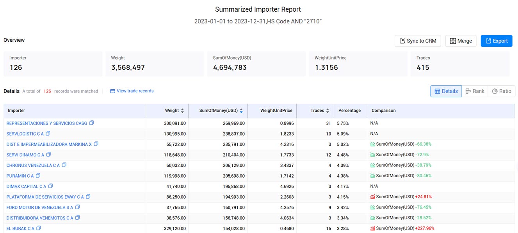
Task: Copy name DISTRIBUIDORA VENEMOTOS C A
Action: click(x=77, y=218)
